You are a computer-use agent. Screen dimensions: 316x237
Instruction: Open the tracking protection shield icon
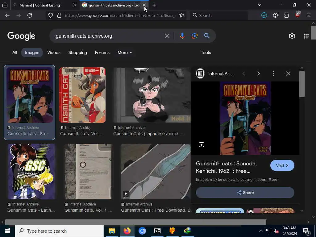tap(51, 15)
